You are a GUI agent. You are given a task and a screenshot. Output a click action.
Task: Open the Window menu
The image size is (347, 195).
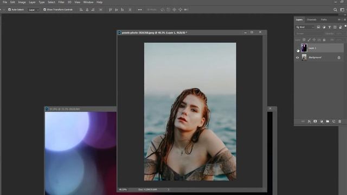point(88,2)
